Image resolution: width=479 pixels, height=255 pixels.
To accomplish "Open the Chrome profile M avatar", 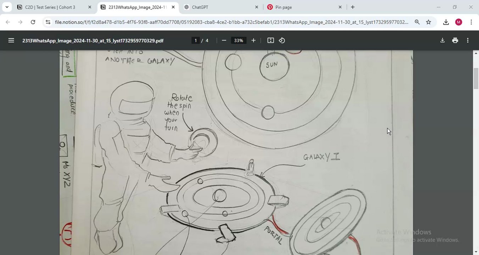I will 458,22.
